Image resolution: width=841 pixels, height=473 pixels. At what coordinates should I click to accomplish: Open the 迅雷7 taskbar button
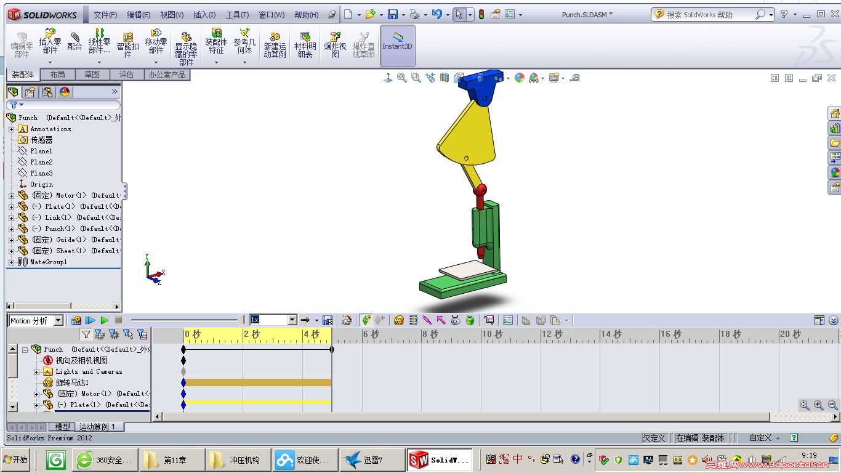[371, 460]
